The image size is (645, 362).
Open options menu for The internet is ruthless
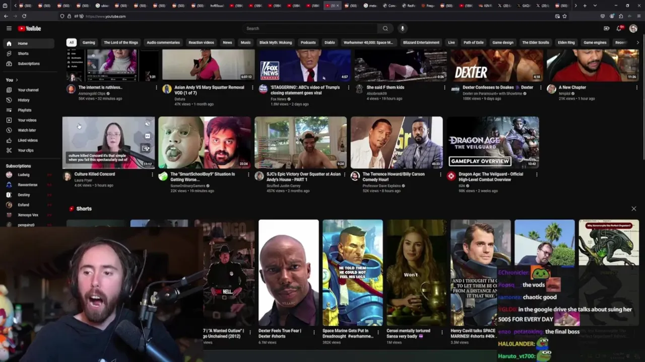[x=156, y=87]
